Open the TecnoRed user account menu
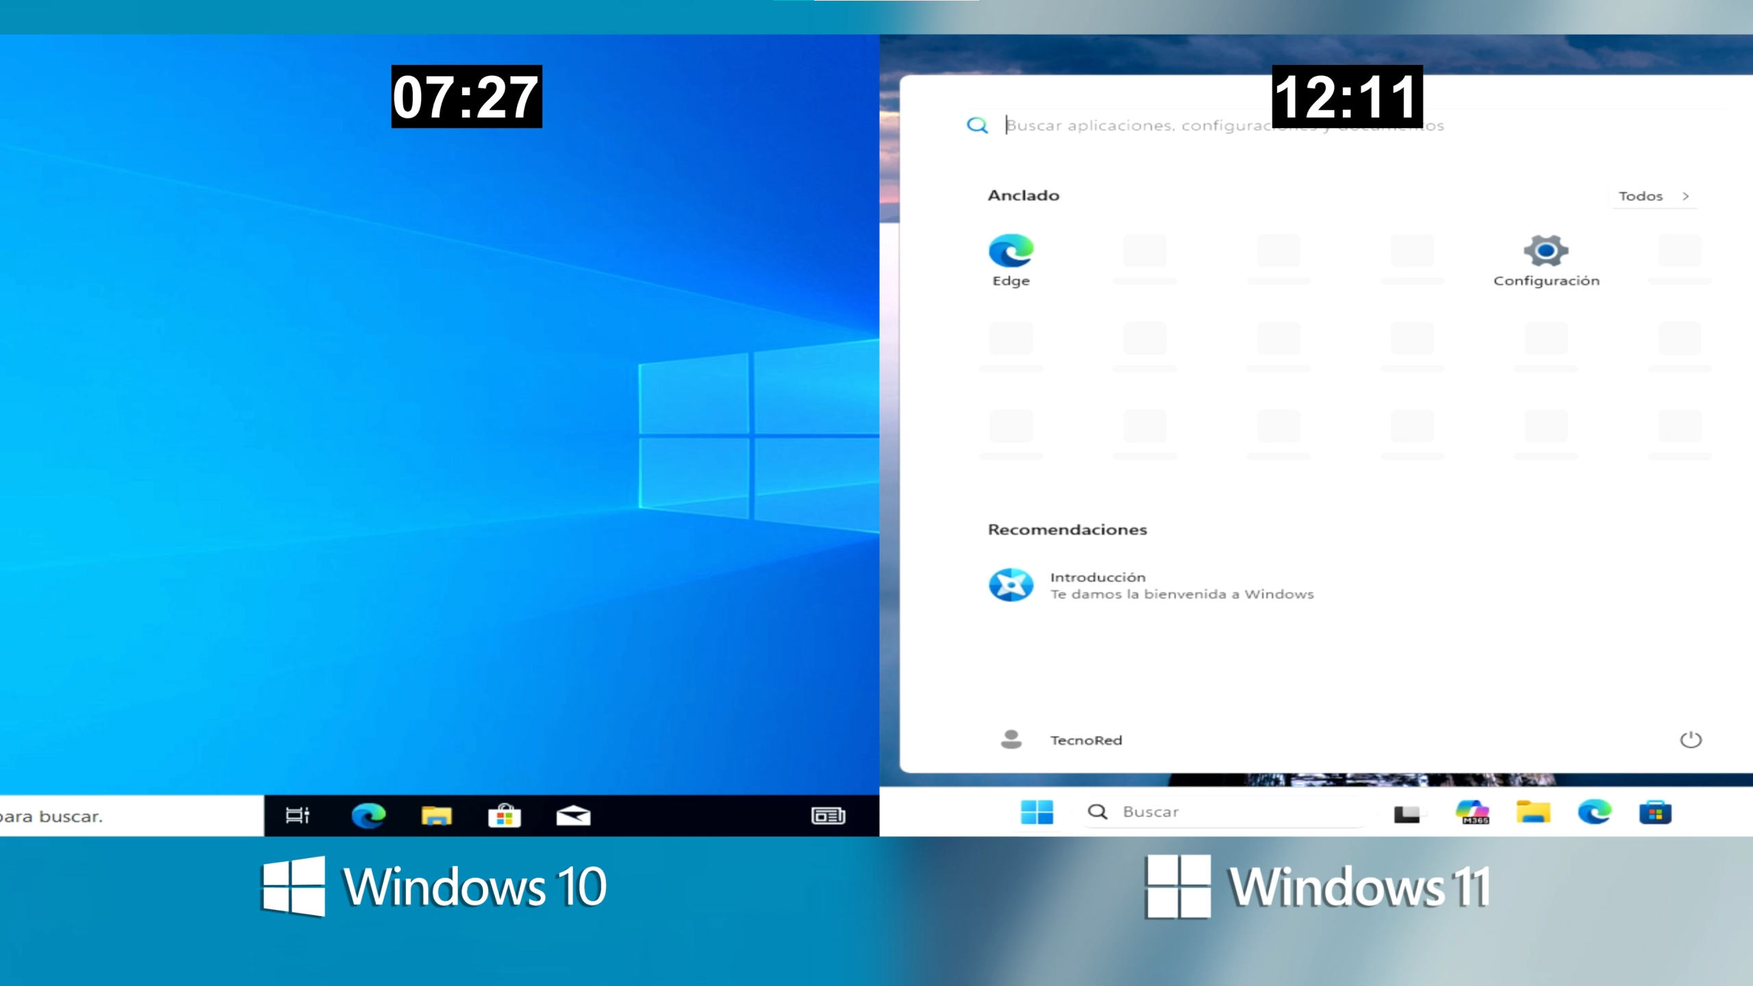The image size is (1753, 986). (1061, 739)
